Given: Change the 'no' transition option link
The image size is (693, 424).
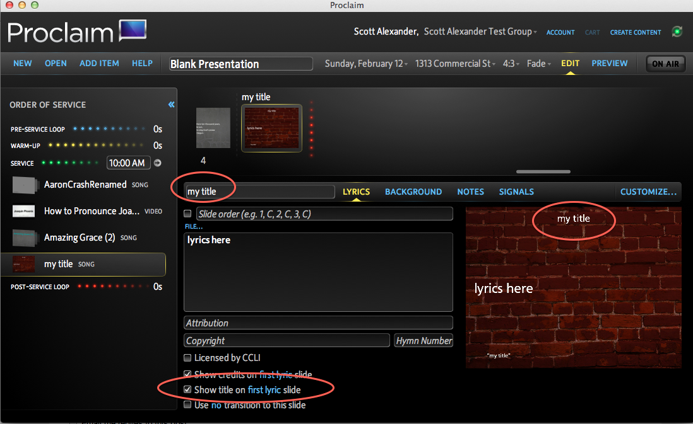Looking at the screenshot, I should 216,405.
